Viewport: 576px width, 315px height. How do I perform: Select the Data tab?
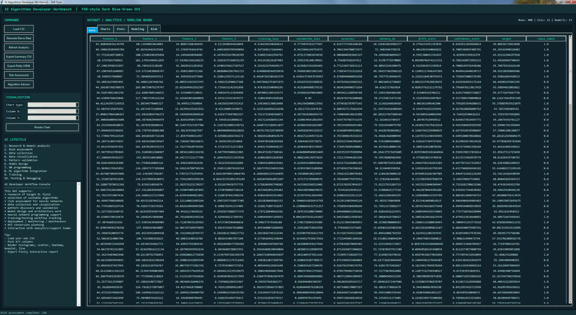(92, 30)
